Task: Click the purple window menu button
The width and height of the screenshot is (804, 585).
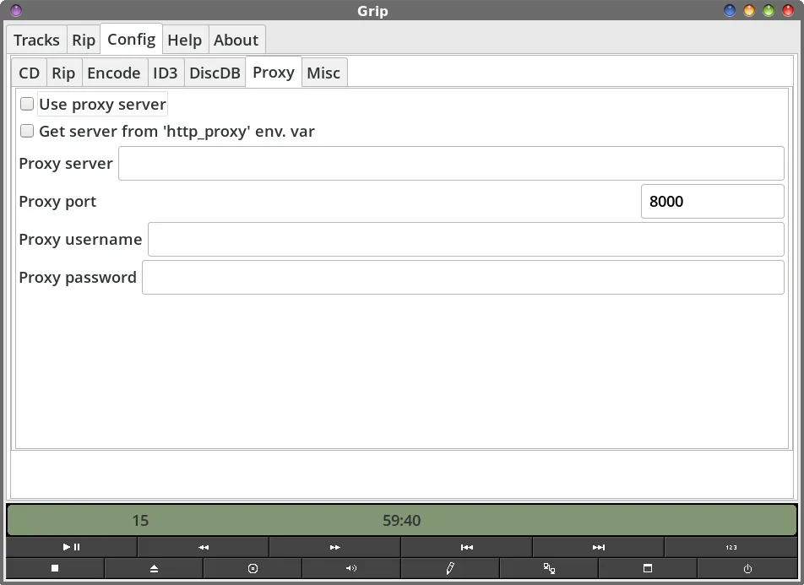Action: [16, 10]
